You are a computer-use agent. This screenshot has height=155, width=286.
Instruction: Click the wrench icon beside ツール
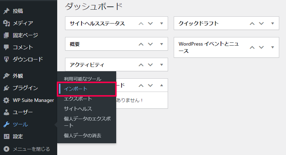tap(6, 124)
